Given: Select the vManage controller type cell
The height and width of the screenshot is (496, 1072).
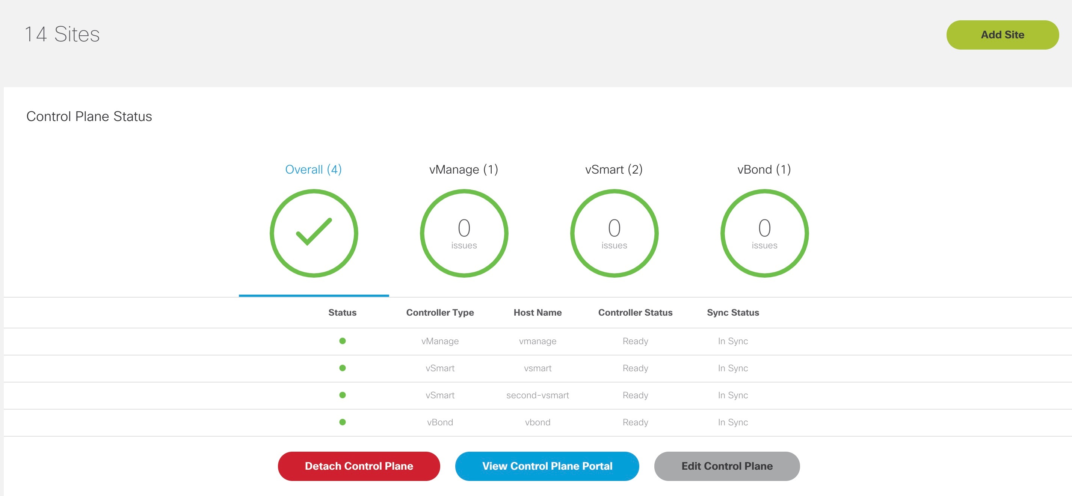Looking at the screenshot, I should coord(440,341).
